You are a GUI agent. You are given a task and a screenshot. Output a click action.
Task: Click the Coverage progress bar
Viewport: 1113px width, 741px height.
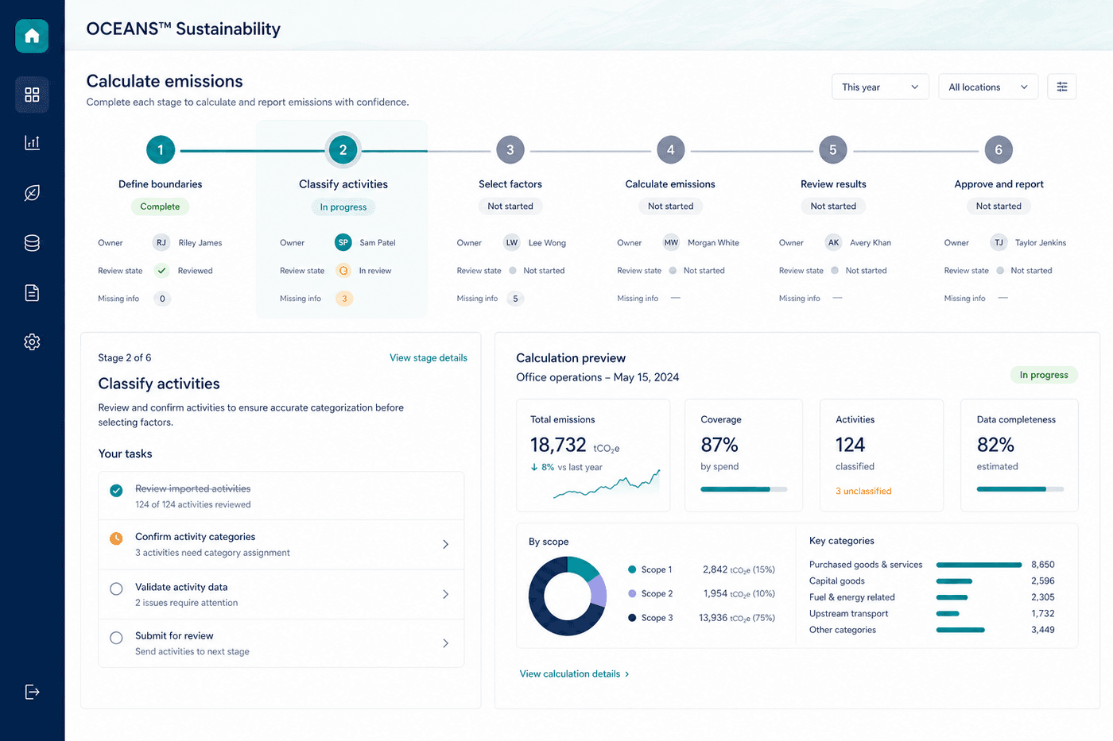[744, 489]
